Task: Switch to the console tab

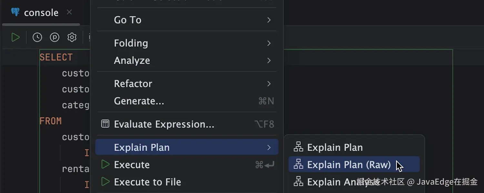Action: click(x=41, y=13)
